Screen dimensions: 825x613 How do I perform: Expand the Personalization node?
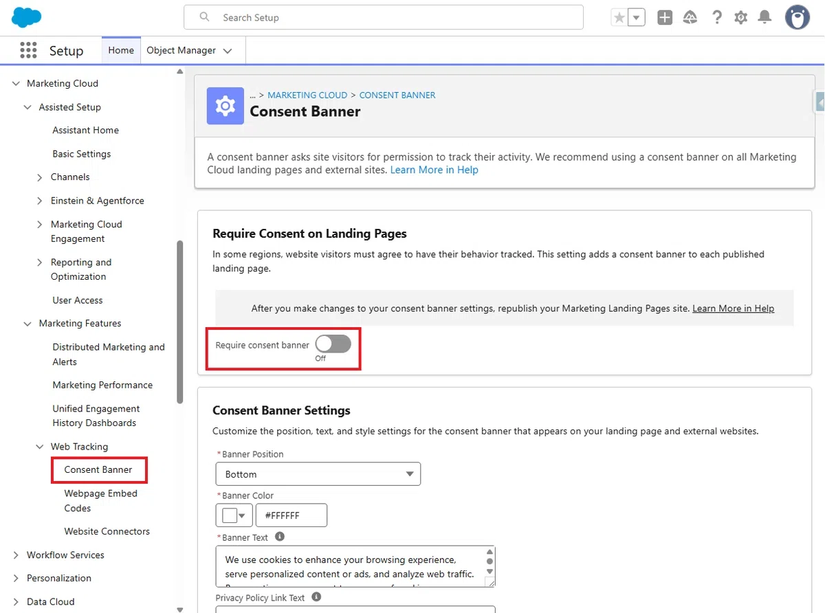coord(16,579)
